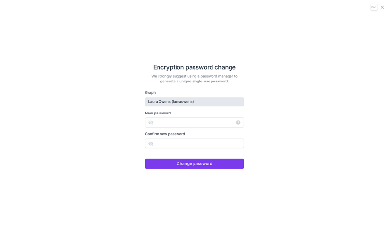This screenshot has height=228, width=389.
Task: Click the purple Change password button
Action: [x=194, y=164]
